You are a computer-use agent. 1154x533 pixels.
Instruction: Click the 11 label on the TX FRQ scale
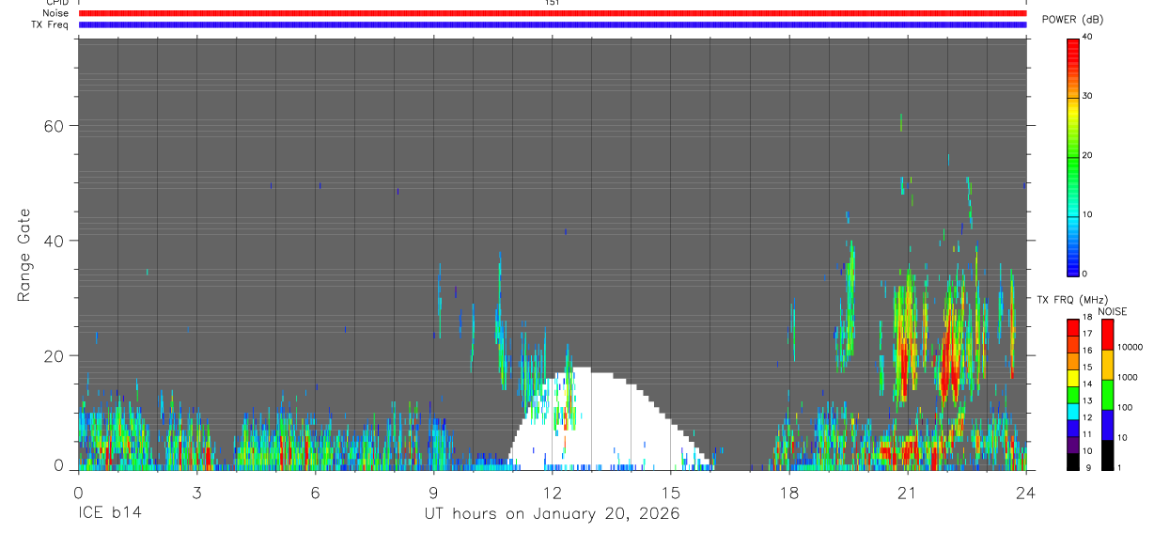pyautogui.click(x=1086, y=435)
